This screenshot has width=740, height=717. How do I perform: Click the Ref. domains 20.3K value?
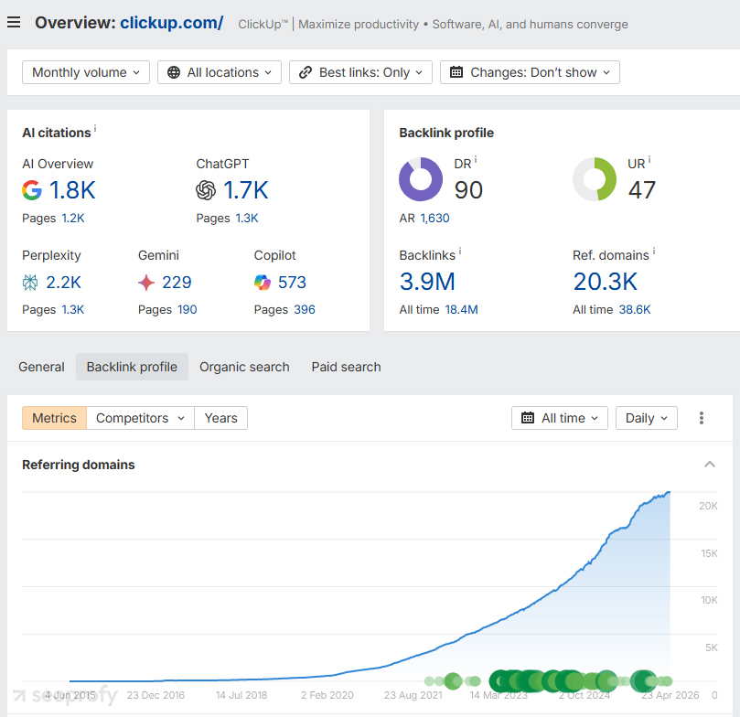click(x=605, y=282)
